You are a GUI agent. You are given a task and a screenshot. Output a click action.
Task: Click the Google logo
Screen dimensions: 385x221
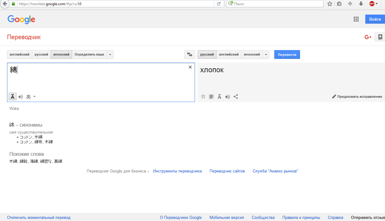21,19
